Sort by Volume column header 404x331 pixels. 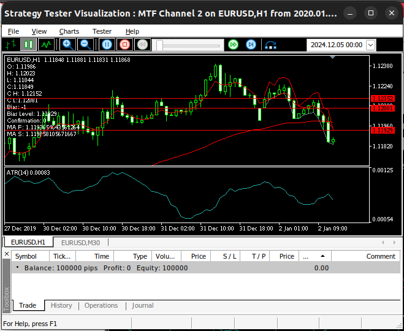click(167, 256)
